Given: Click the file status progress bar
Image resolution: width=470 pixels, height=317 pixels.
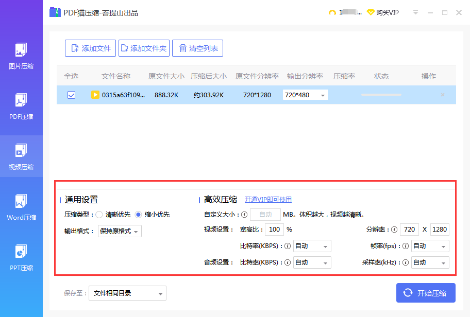Looking at the screenshot, I should [x=381, y=95].
